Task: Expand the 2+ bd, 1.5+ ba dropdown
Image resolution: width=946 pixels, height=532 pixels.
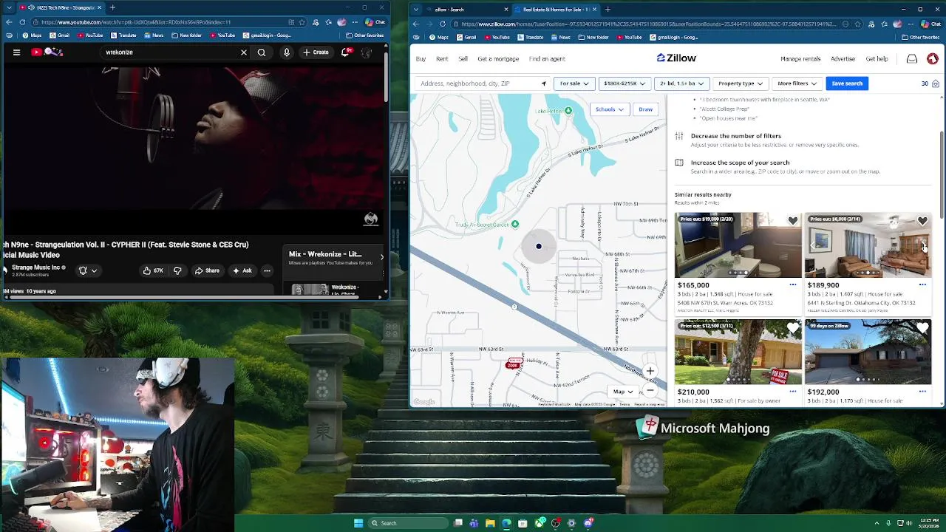Action: [x=682, y=83]
